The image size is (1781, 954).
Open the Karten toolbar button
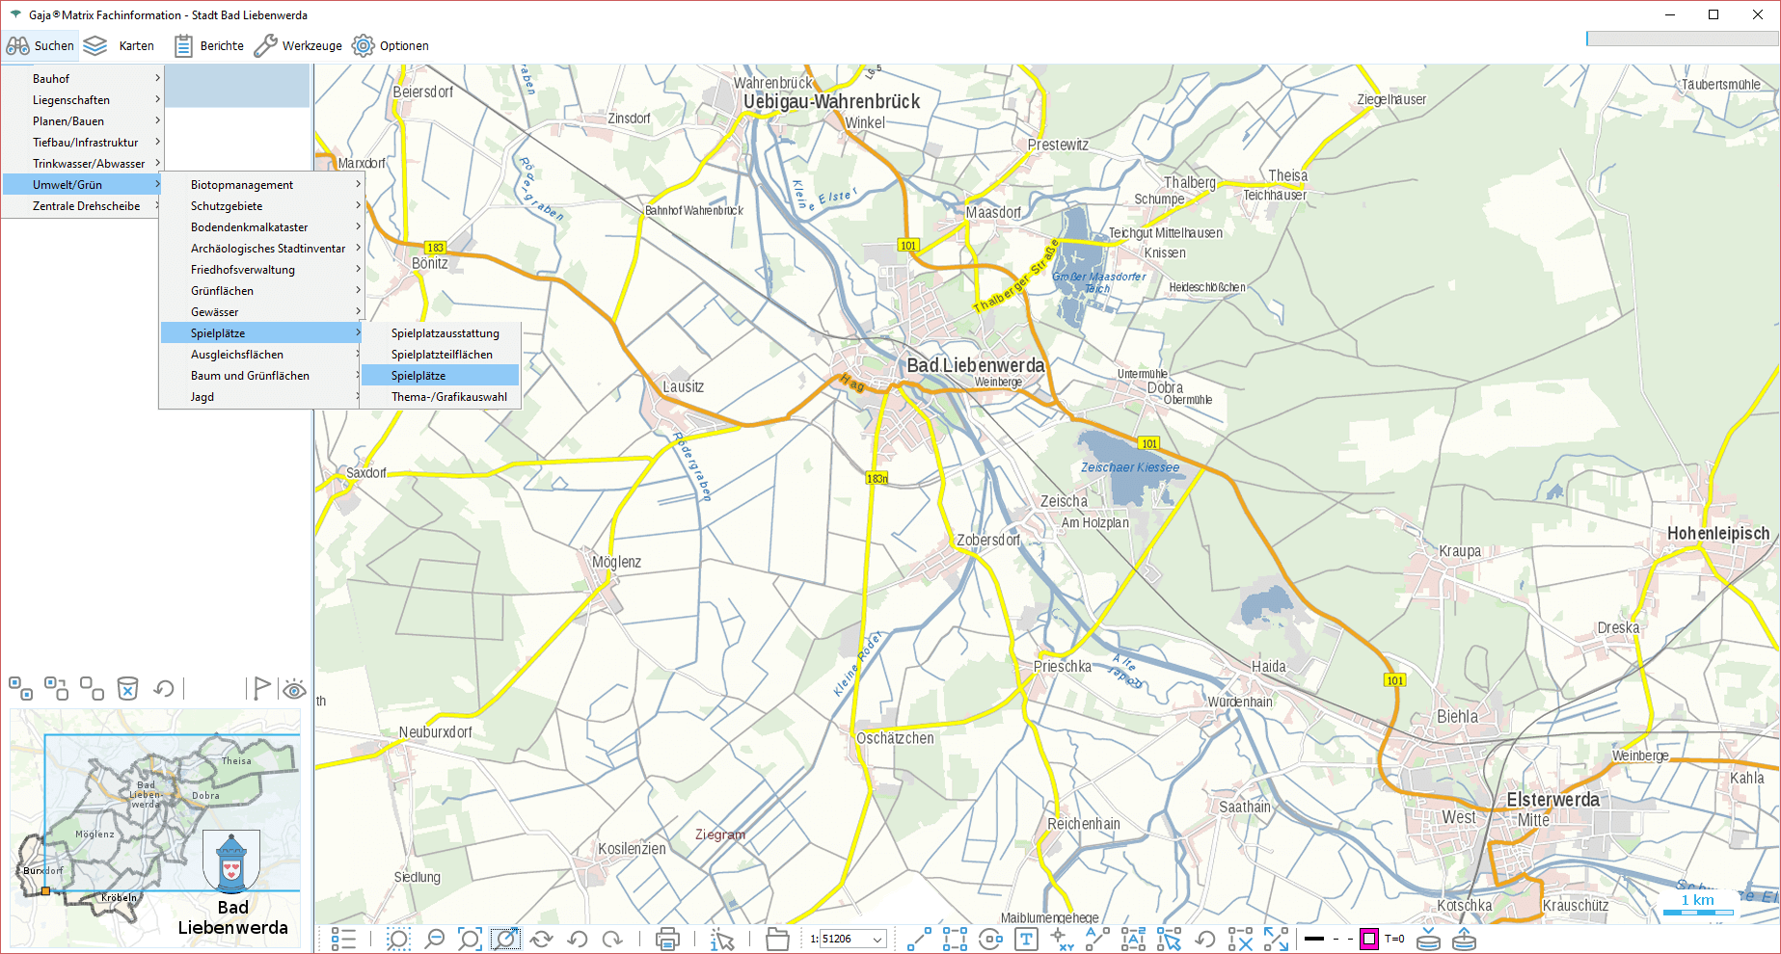[x=120, y=45]
